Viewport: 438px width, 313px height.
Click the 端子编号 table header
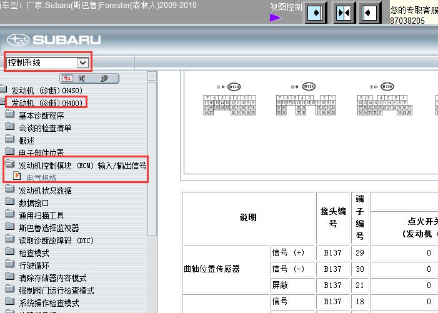[360, 218]
